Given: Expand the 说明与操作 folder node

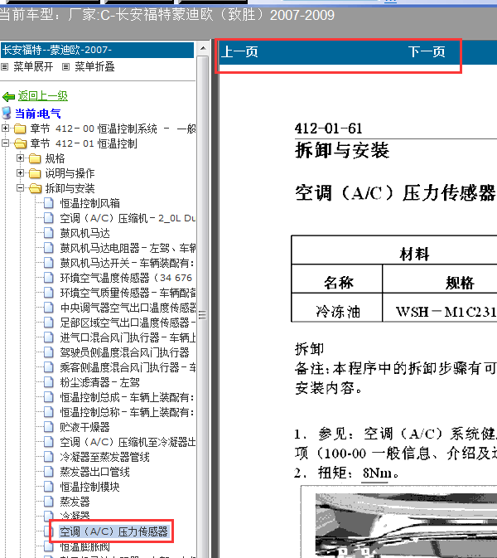Looking at the screenshot, I should (x=20, y=173).
